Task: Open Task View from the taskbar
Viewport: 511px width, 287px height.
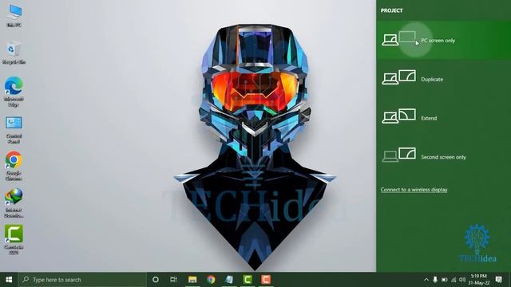Action: pos(173,280)
